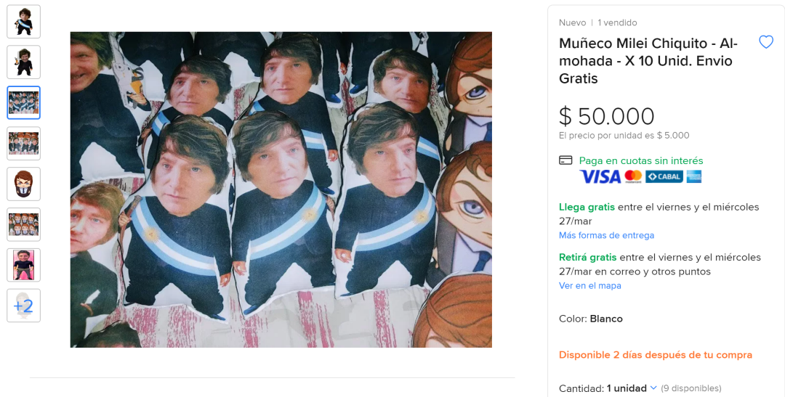
Task: Select second thumbnail of doll with chainsaw
Action: click(x=23, y=62)
